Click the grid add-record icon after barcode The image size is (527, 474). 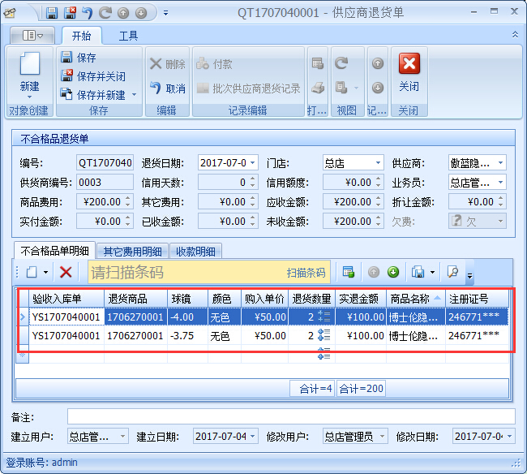coord(348,272)
